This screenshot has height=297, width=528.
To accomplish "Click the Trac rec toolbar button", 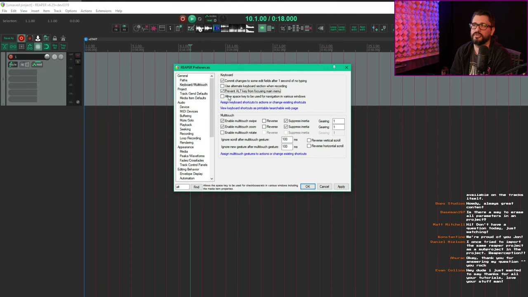I will point(63,47).
